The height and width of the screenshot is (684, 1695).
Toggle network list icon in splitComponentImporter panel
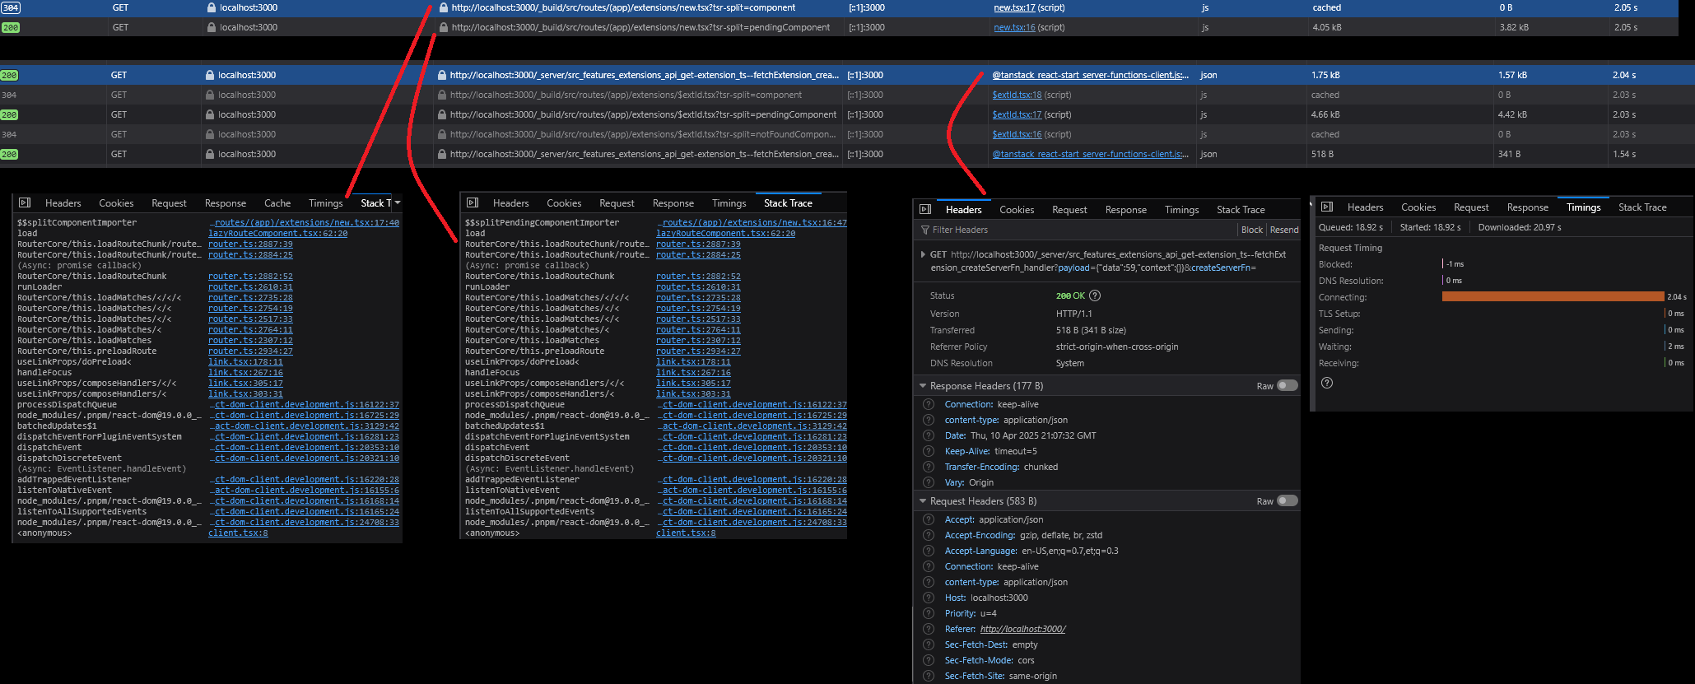click(x=25, y=202)
